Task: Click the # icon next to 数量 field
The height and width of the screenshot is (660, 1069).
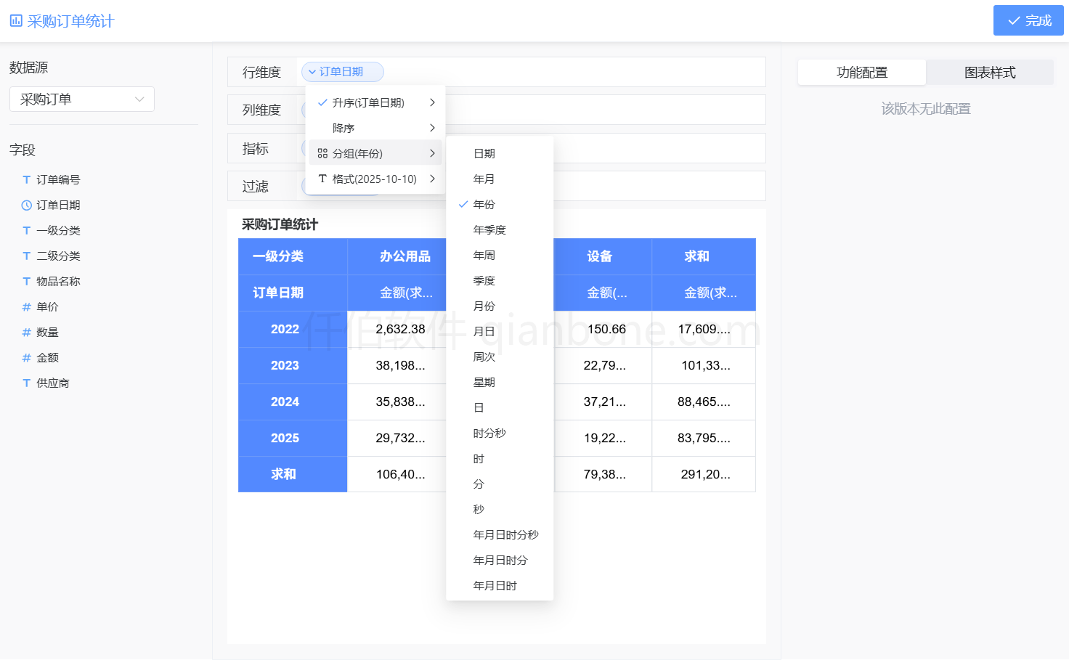Action: [x=26, y=332]
